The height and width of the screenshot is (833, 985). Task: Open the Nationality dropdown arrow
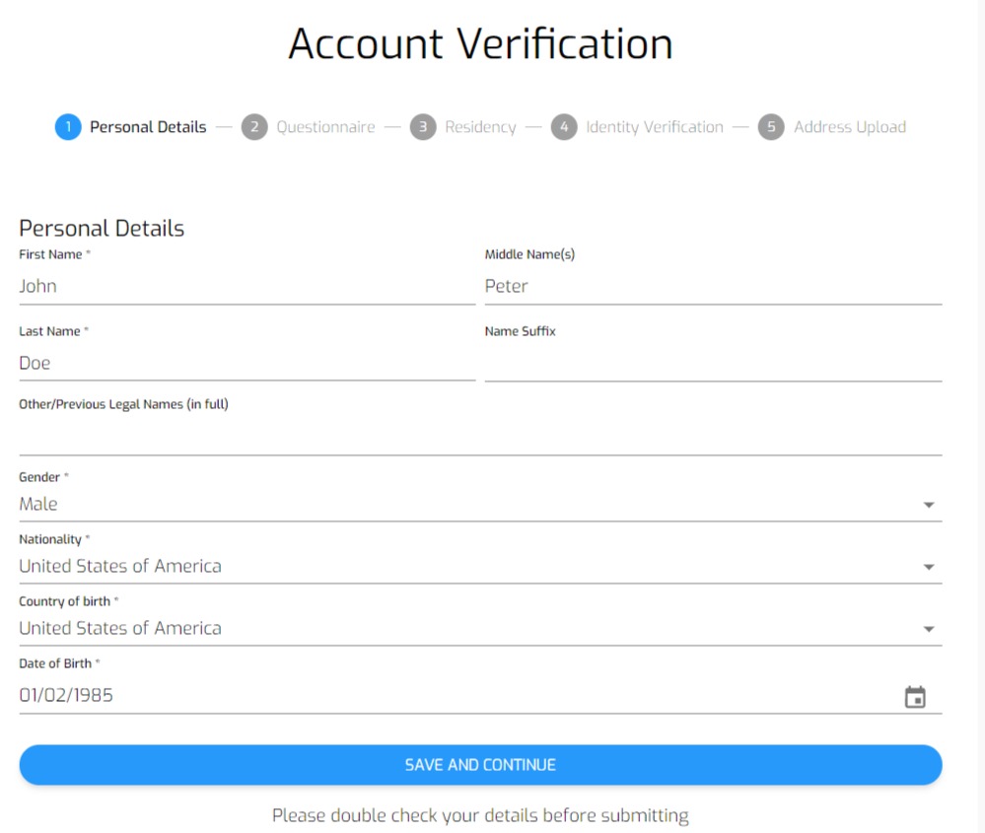pyautogui.click(x=929, y=567)
